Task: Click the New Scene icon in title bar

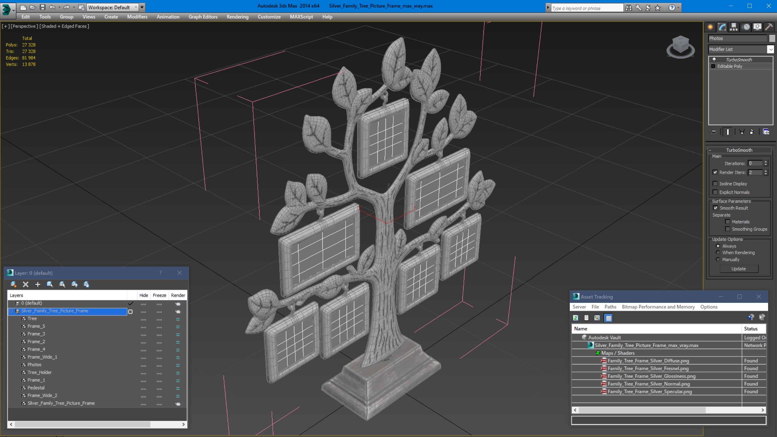Action: click(x=23, y=7)
